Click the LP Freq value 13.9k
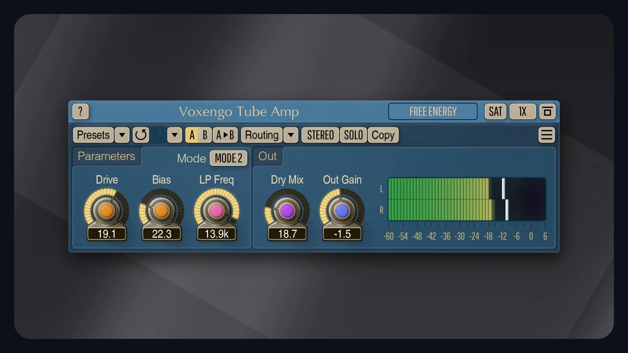628x353 pixels. pos(216,234)
